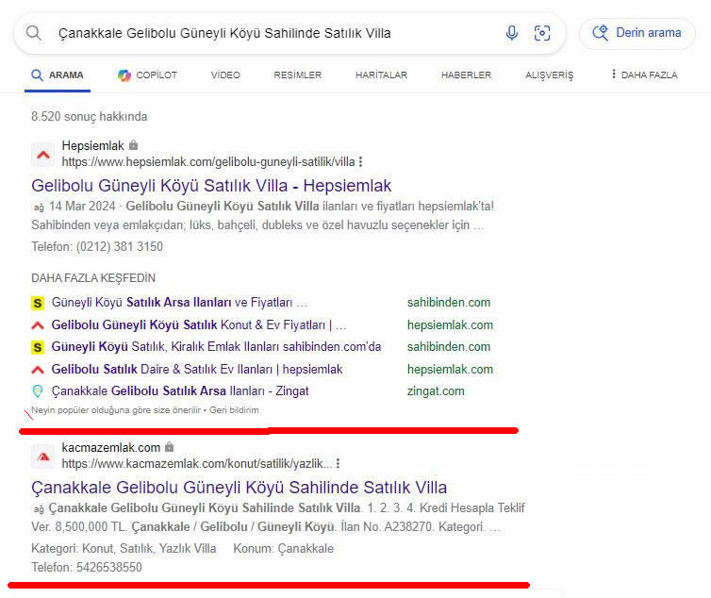
Task: Switch to the Resimler tab
Action: point(297,75)
